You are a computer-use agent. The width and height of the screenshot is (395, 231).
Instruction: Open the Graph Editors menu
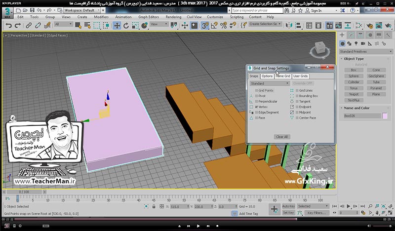pos(149,17)
